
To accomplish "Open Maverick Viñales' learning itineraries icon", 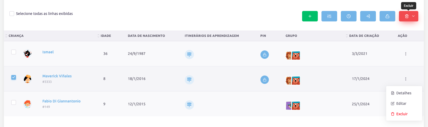I will 189,80.
